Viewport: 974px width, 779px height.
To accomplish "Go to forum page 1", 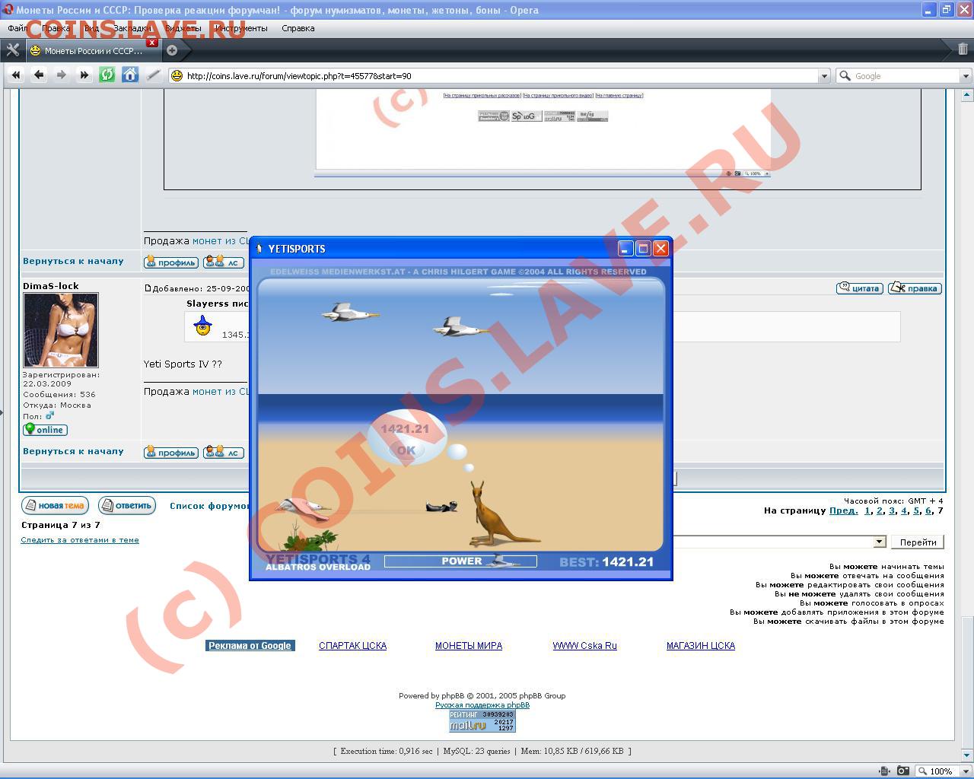I will [867, 511].
